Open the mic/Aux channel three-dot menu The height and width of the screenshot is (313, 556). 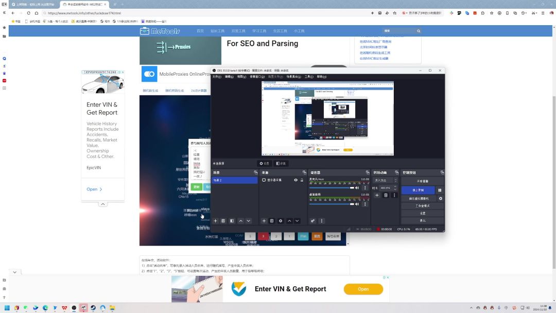(x=365, y=188)
